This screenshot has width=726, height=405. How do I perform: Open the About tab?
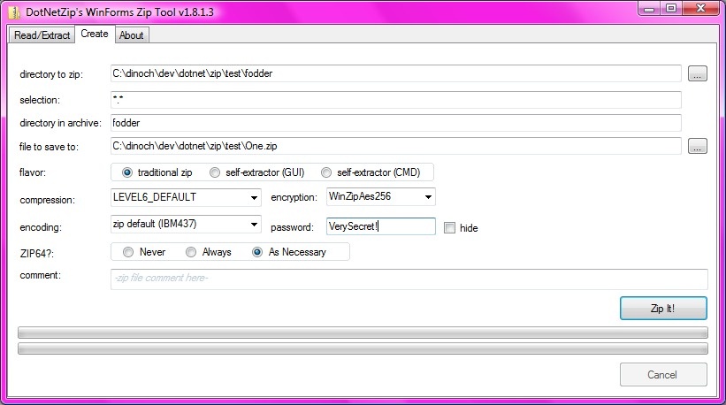point(132,35)
